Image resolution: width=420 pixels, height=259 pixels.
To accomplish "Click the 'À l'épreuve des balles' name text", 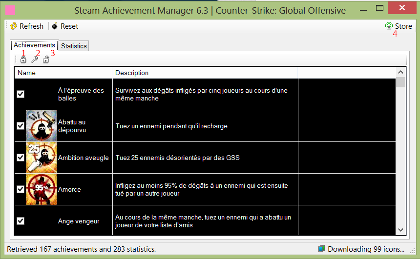I will 81,94.
